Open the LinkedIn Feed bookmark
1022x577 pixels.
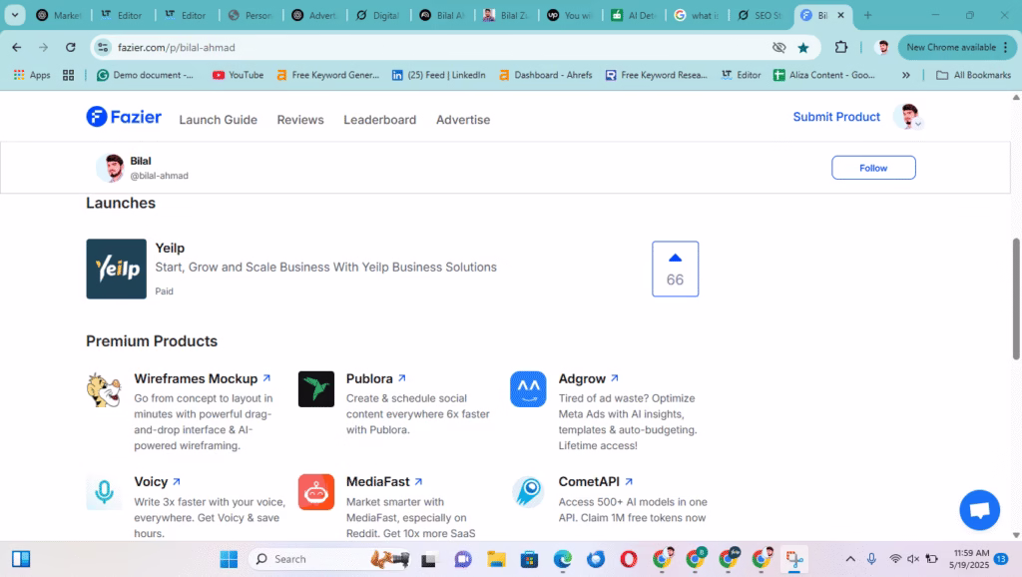(x=439, y=75)
